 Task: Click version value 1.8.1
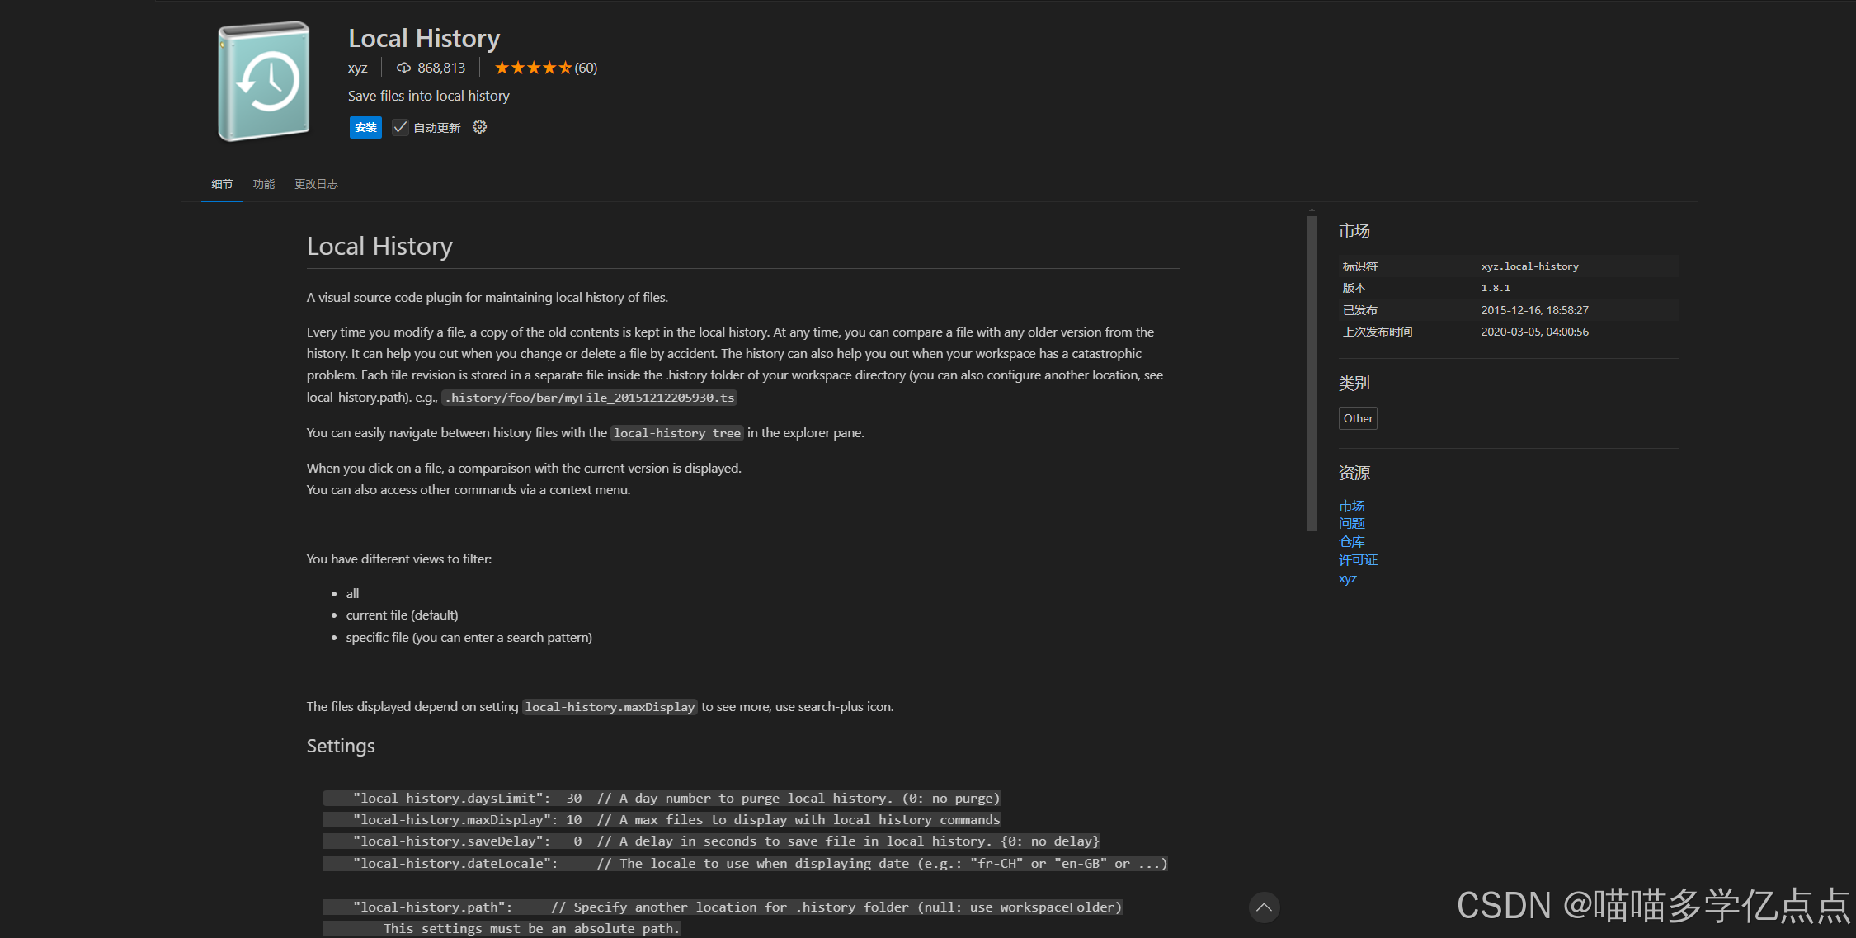1496,288
